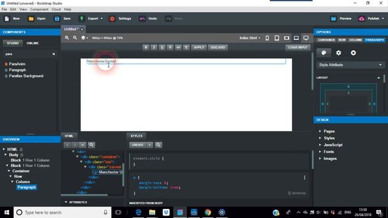388x218 pixels.
Task: Click the DISCARD text editing button
Action: (x=218, y=47)
